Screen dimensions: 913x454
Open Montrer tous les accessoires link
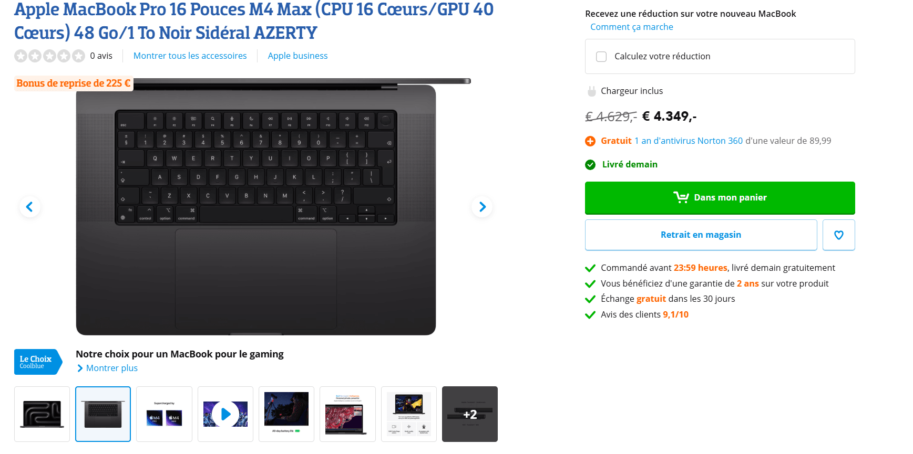(190, 56)
